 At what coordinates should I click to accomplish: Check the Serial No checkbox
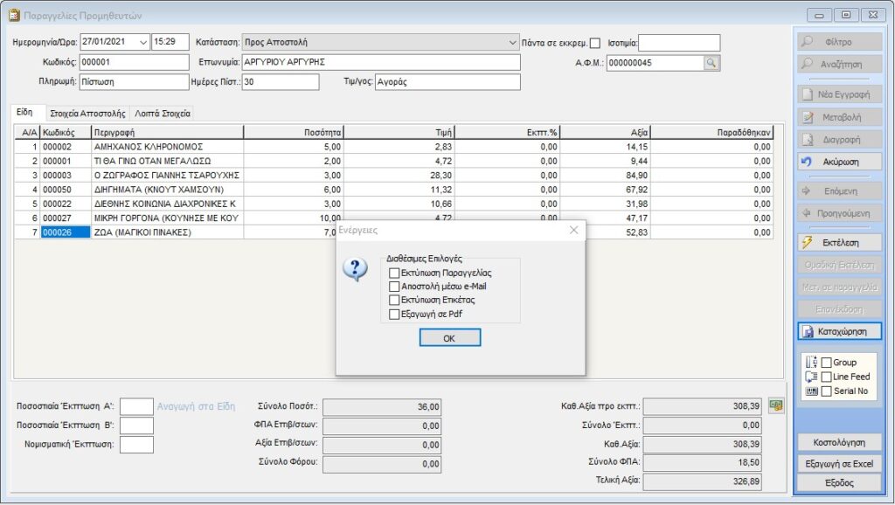click(x=826, y=391)
